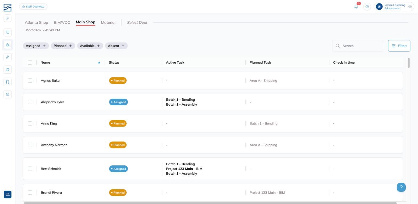Screen dimensions: 418x204
Task: Click Anna King's planned Batch 1 - Bending
Action: 263,123
